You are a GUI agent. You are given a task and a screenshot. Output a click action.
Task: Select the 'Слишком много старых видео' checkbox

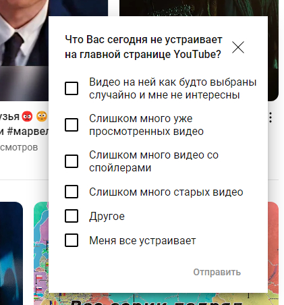click(x=72, y=192)
